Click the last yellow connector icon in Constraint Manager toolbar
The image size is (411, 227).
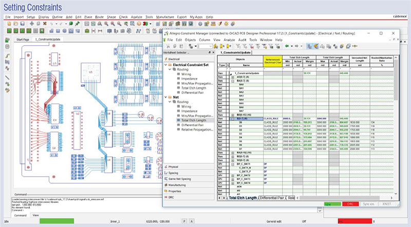tap(355, 46)
